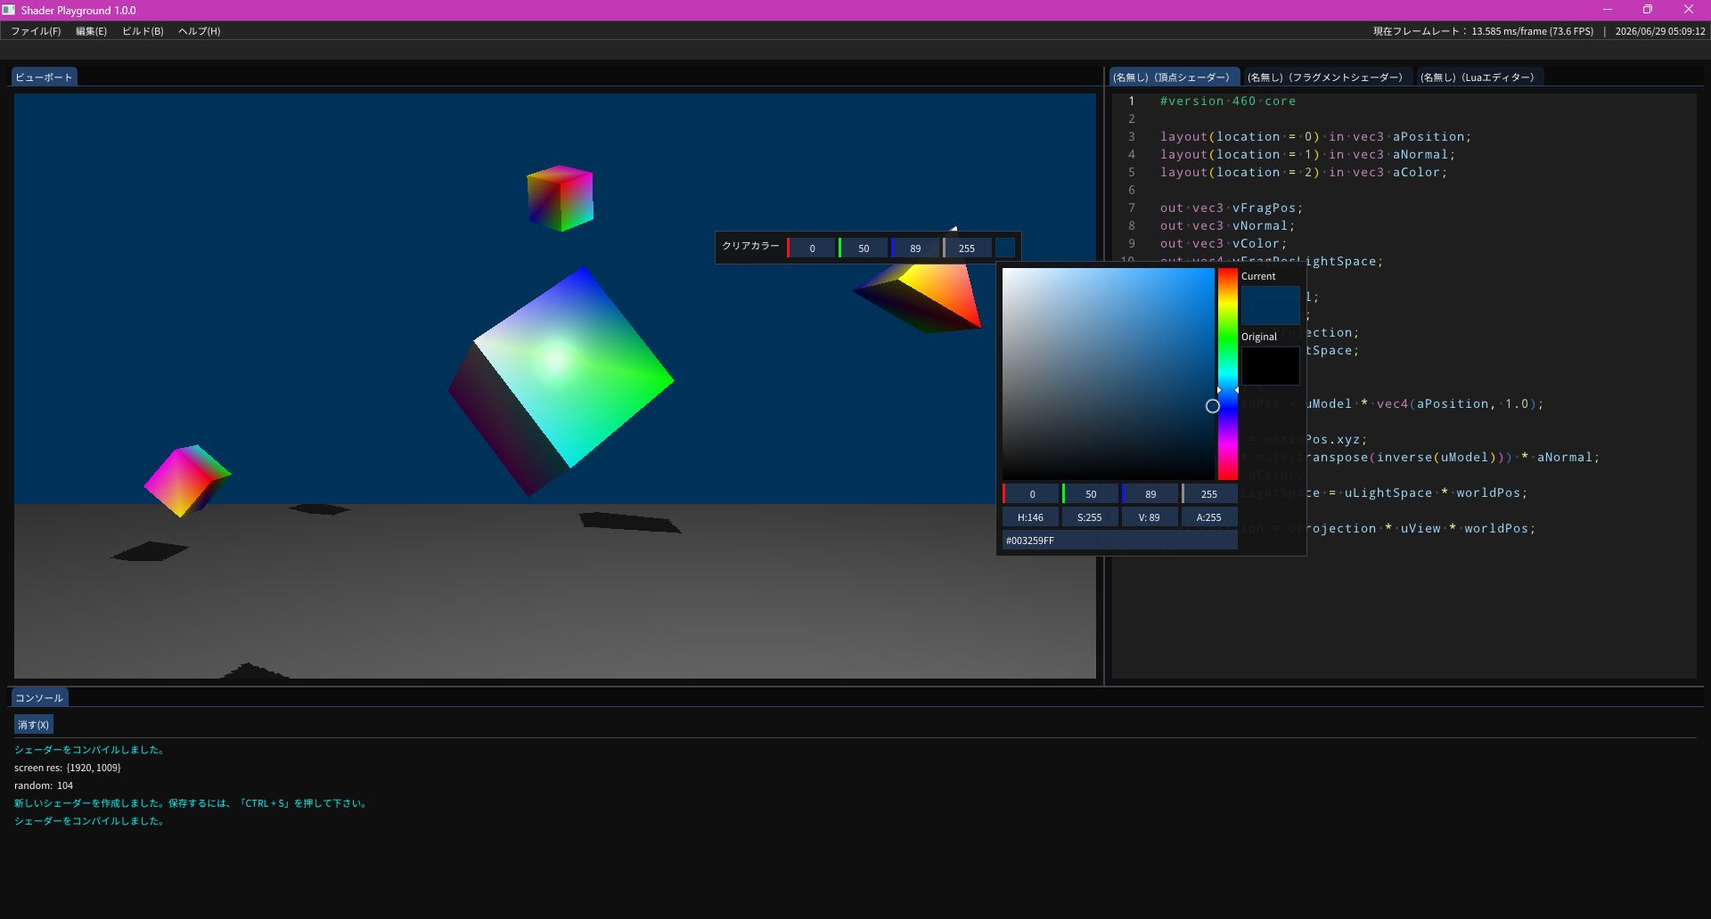Click the Shader Playground app icon in title bar

click(9, 10)
